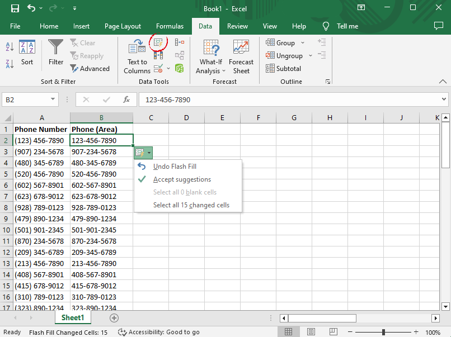Open the Sort dialog button
This screenshot has height=337, width=451.
(27, 53)
